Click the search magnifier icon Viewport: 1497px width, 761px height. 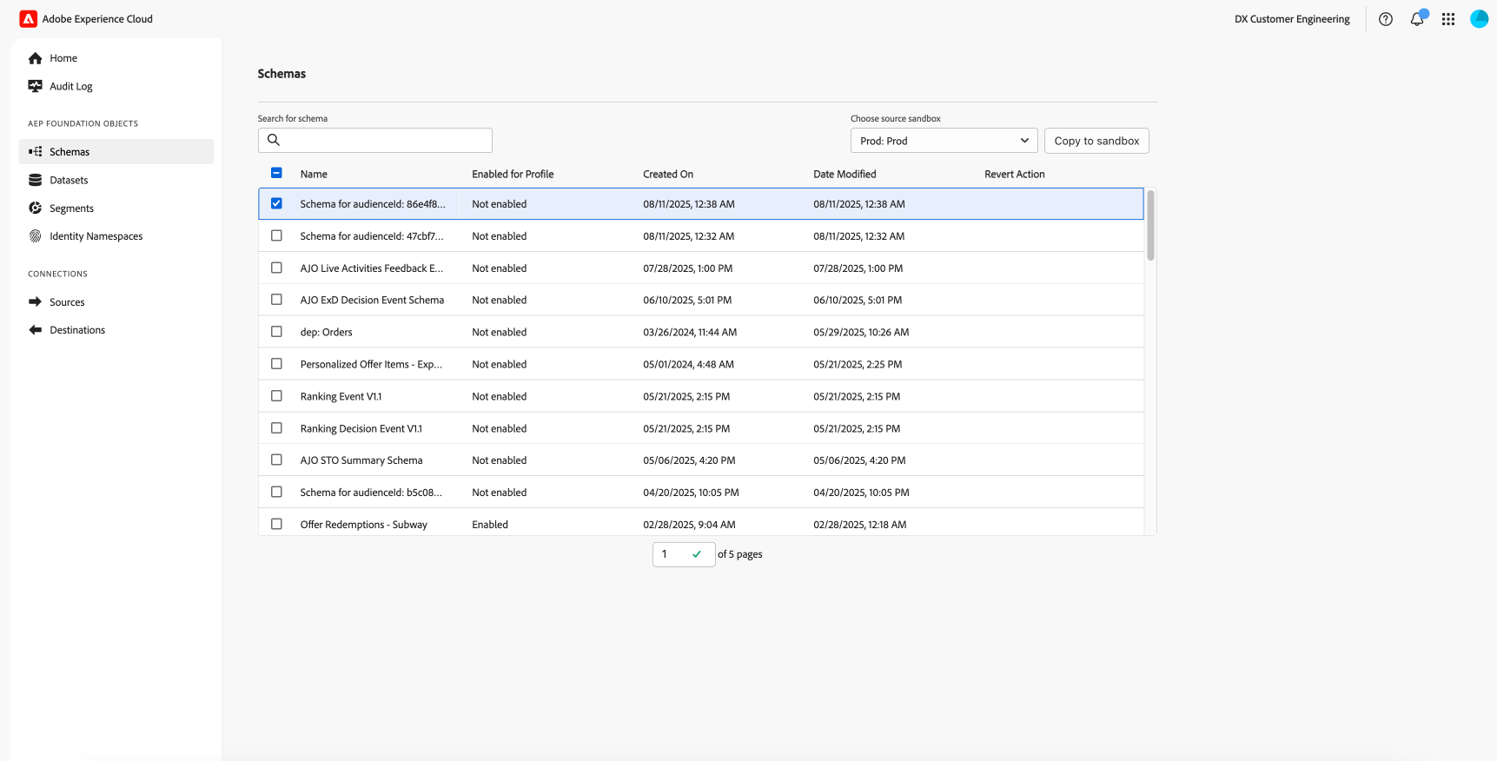pyautogui.click(x=274, y=140)
